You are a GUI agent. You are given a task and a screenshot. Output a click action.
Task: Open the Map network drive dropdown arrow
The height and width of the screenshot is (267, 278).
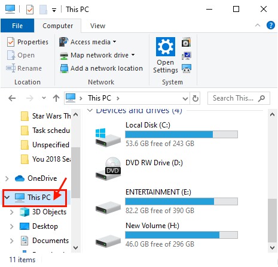pyautogui.click(x=133, y=55)
